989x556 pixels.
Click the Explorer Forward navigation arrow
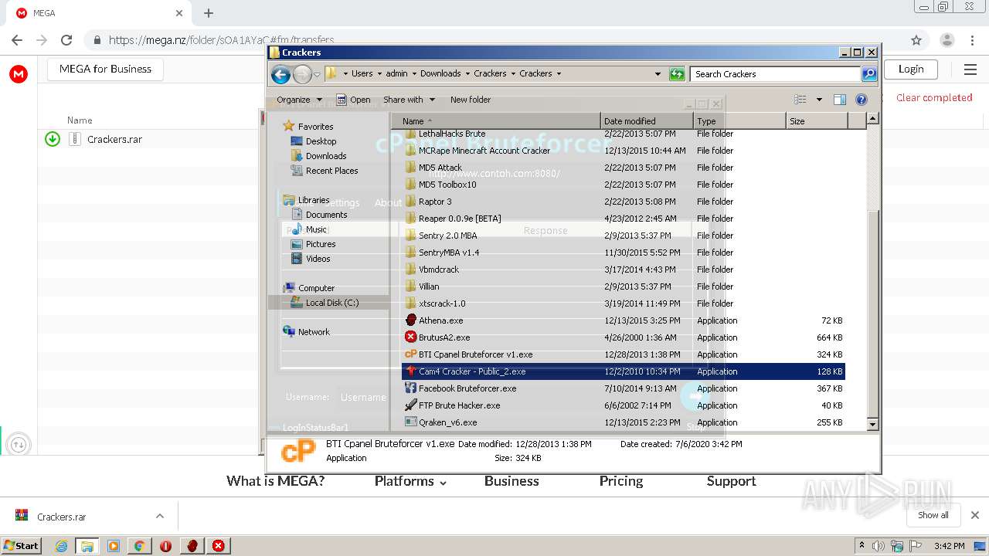click(302, 74)
